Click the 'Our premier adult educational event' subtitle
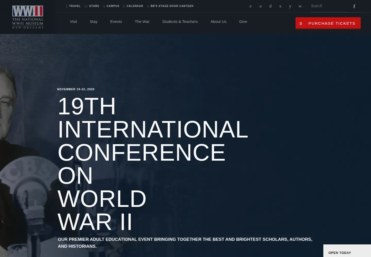Screen dimensions: 371x257 (x=185, y=243)
